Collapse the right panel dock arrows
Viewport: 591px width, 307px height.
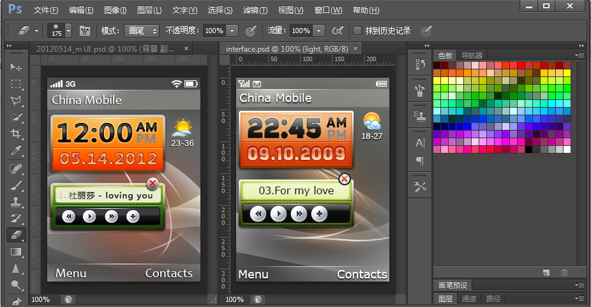tap(581, 45)
